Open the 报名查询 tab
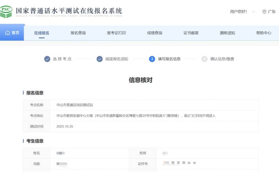279x172 pixels. (78, 33)
